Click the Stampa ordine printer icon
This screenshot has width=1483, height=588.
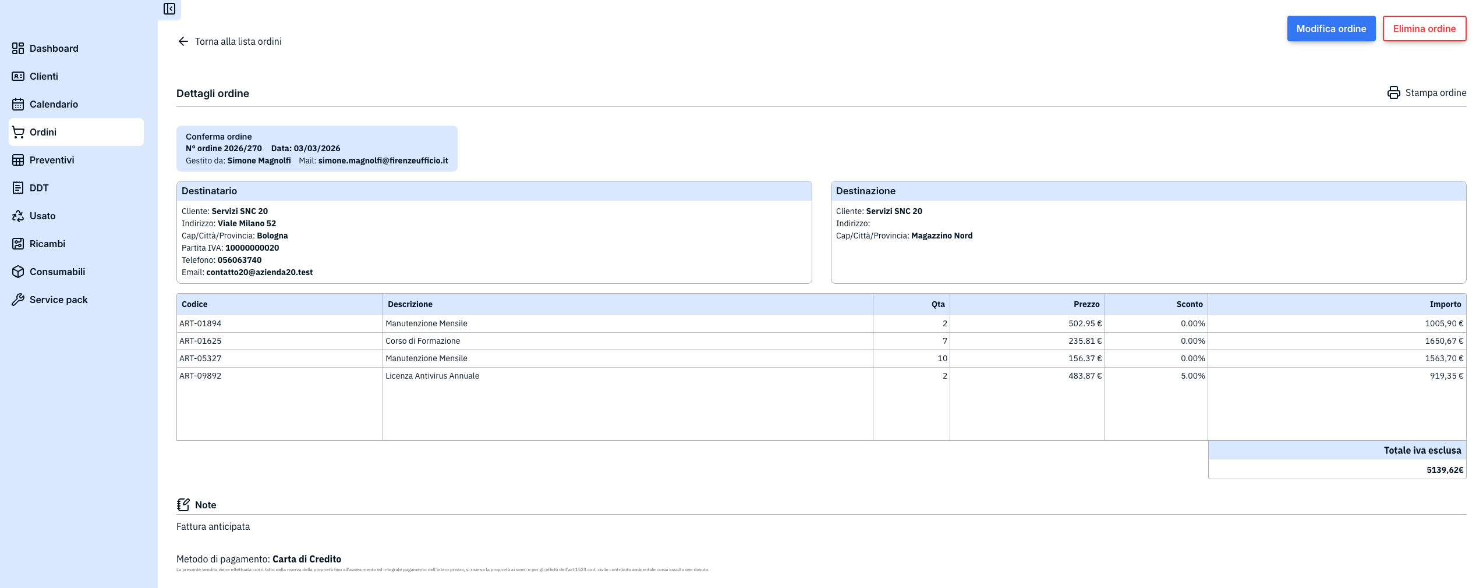point(1394,92)
